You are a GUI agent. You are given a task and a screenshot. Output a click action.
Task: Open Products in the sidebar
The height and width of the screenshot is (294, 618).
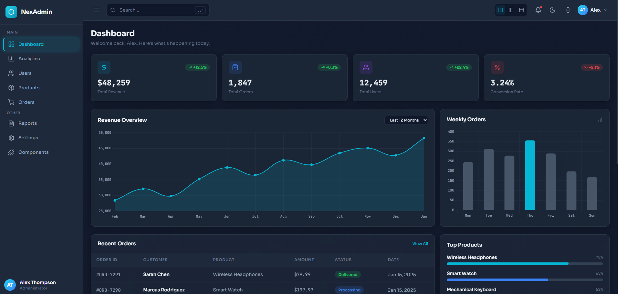pos(28,88)
